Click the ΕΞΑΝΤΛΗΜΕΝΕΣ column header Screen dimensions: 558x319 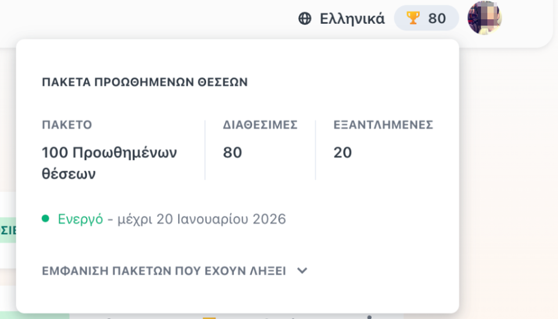383,125
